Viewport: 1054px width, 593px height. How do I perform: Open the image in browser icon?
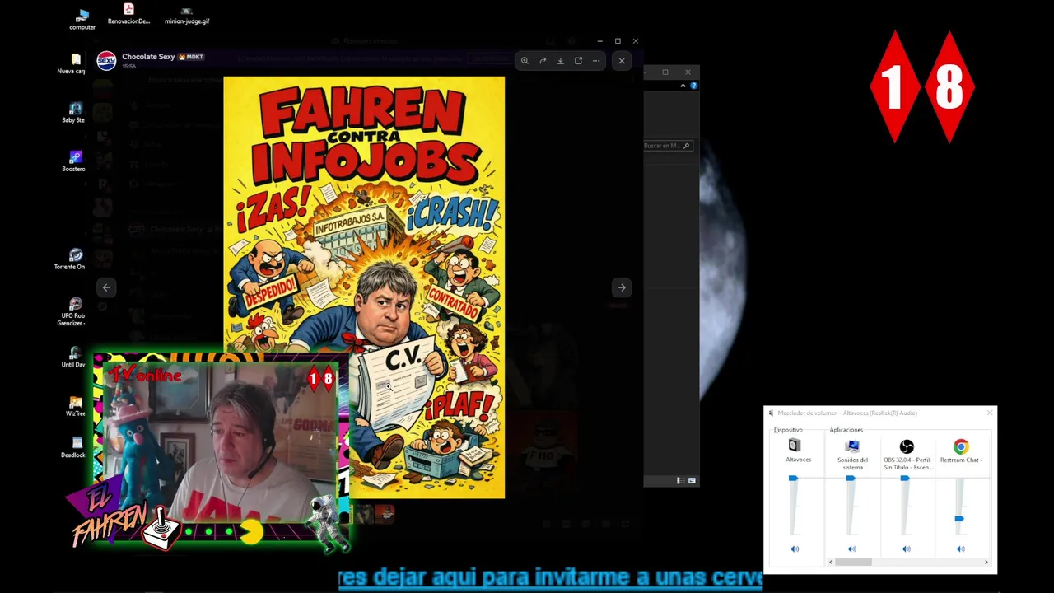tap(578, 60)
